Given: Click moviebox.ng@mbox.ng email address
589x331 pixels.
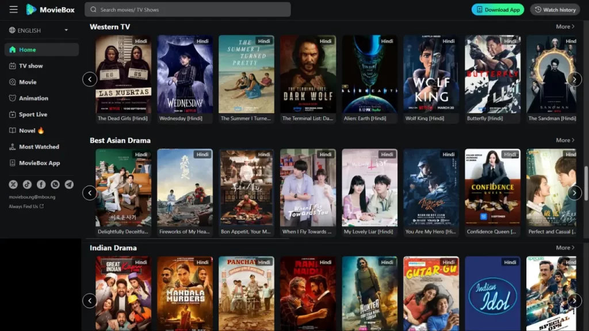Looking at the screenshot, I should 32,197.
